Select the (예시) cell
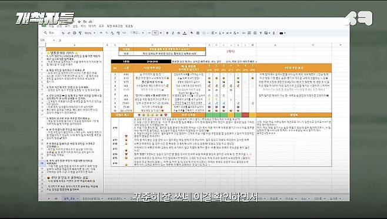This screenshot has width=387, height=219. (x=231, y=51)
